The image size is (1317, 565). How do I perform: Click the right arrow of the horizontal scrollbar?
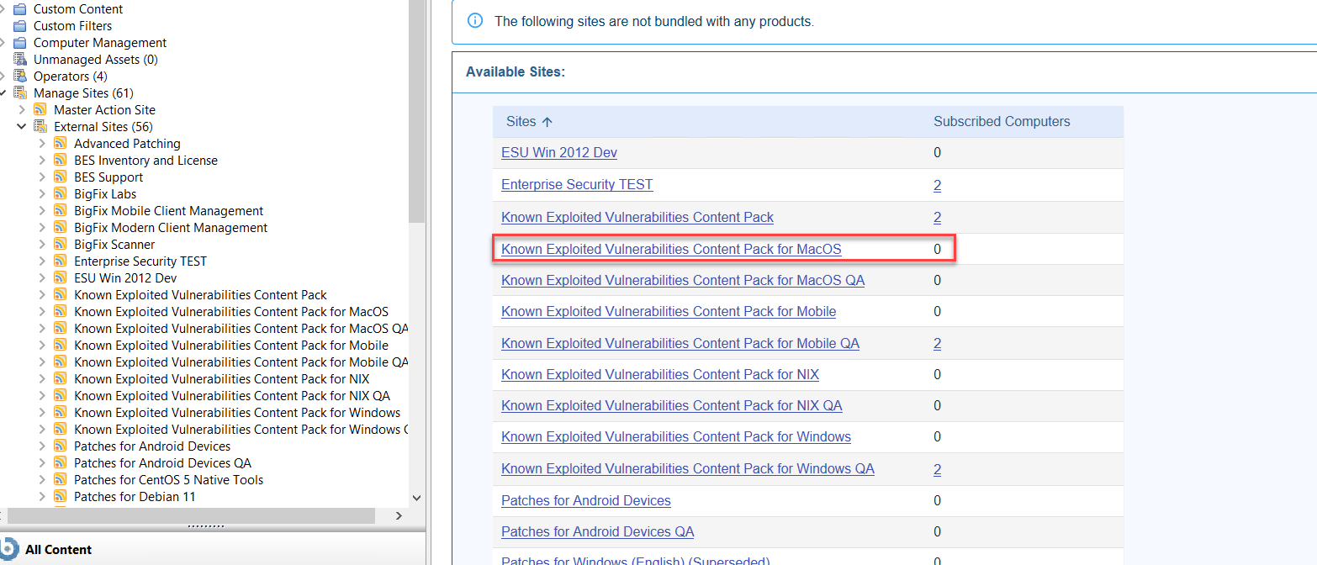399,516
